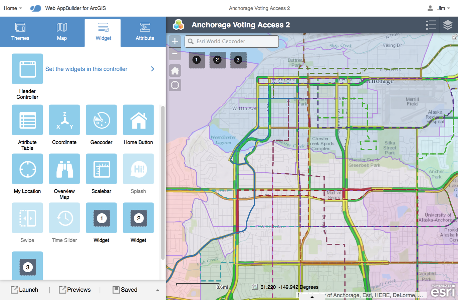458x300 pixels.
Task: Select the Home Button widget
Action: pos(139,120)
